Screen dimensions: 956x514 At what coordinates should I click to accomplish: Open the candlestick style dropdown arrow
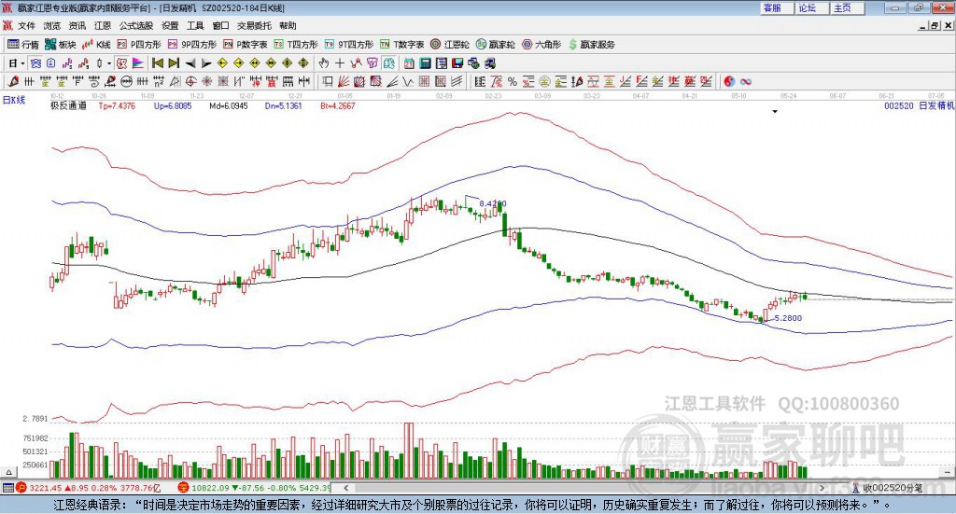click(109, 63)
